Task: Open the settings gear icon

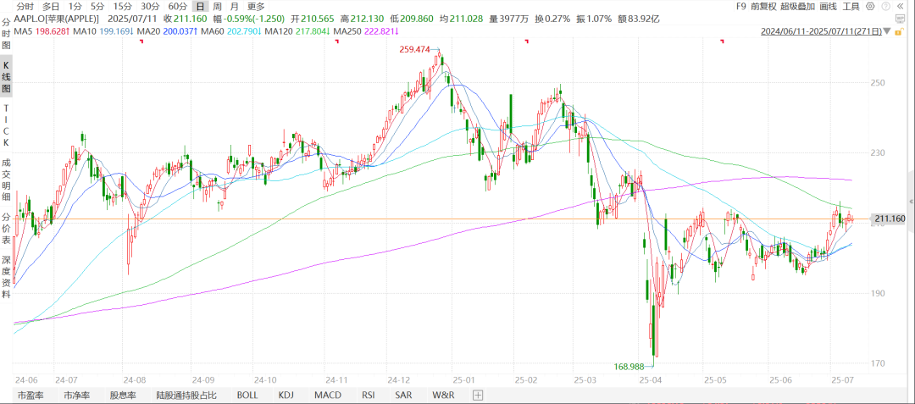Action: click(x=870, y=6)
